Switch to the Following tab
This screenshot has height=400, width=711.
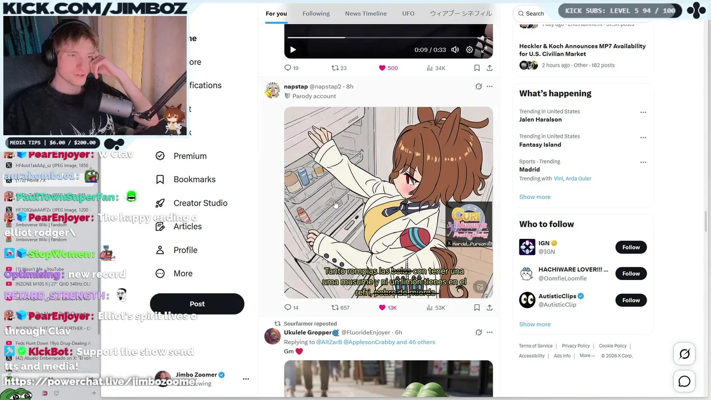click(316, 13)
